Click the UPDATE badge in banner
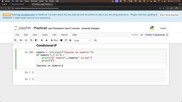This screenshot has width=182, height=102. (x=7, y=15)
